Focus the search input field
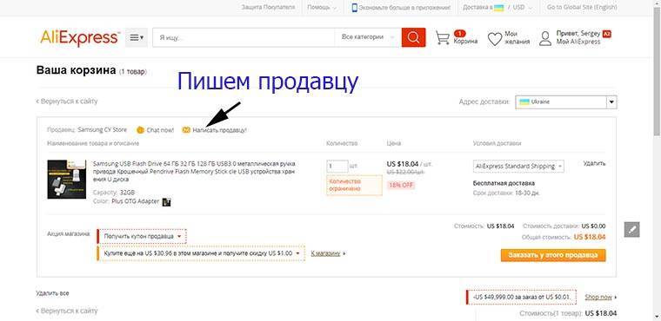The image size is (661, 321). [244, 37]
